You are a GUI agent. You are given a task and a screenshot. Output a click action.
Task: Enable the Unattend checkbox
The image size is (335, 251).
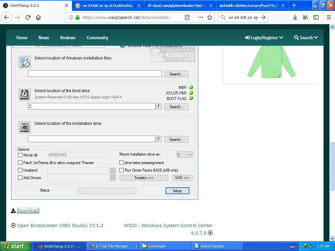click(20, 170)
